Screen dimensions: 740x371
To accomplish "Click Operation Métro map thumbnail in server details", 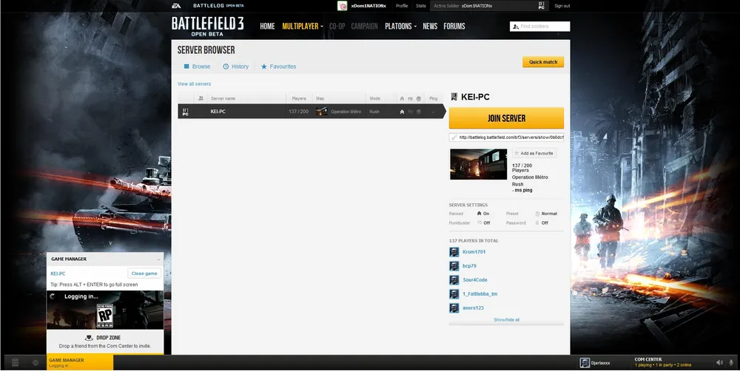I will pyautogui.click(x=479, y=164).
